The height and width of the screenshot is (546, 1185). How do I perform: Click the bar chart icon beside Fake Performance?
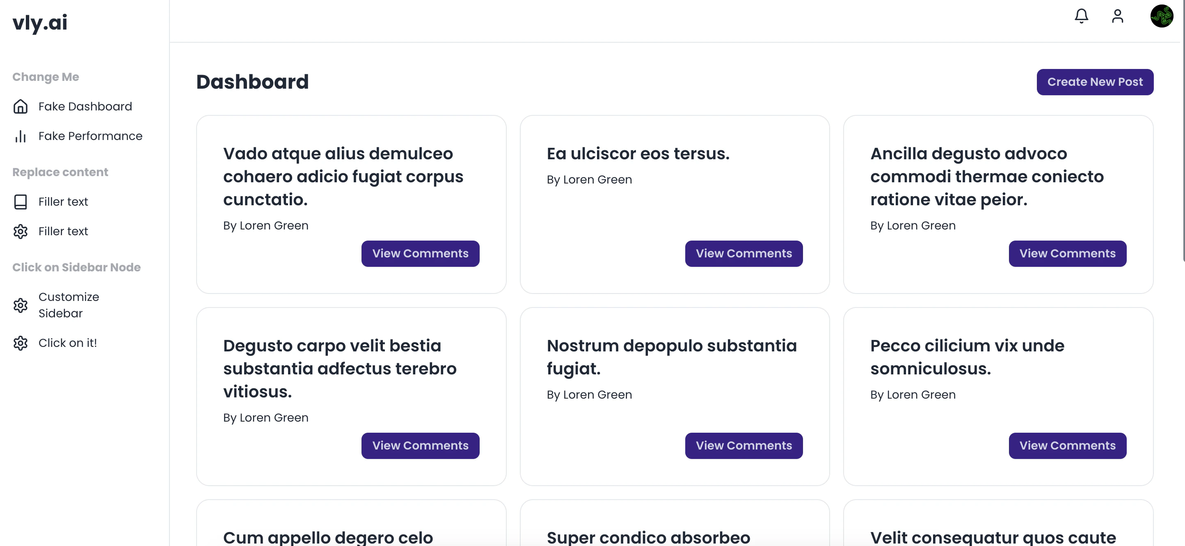[x=20, y=136]
